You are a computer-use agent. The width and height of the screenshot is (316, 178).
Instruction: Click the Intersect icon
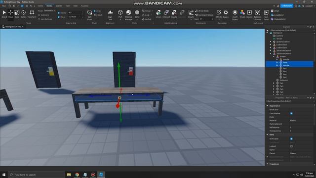(x=166, y=14)
